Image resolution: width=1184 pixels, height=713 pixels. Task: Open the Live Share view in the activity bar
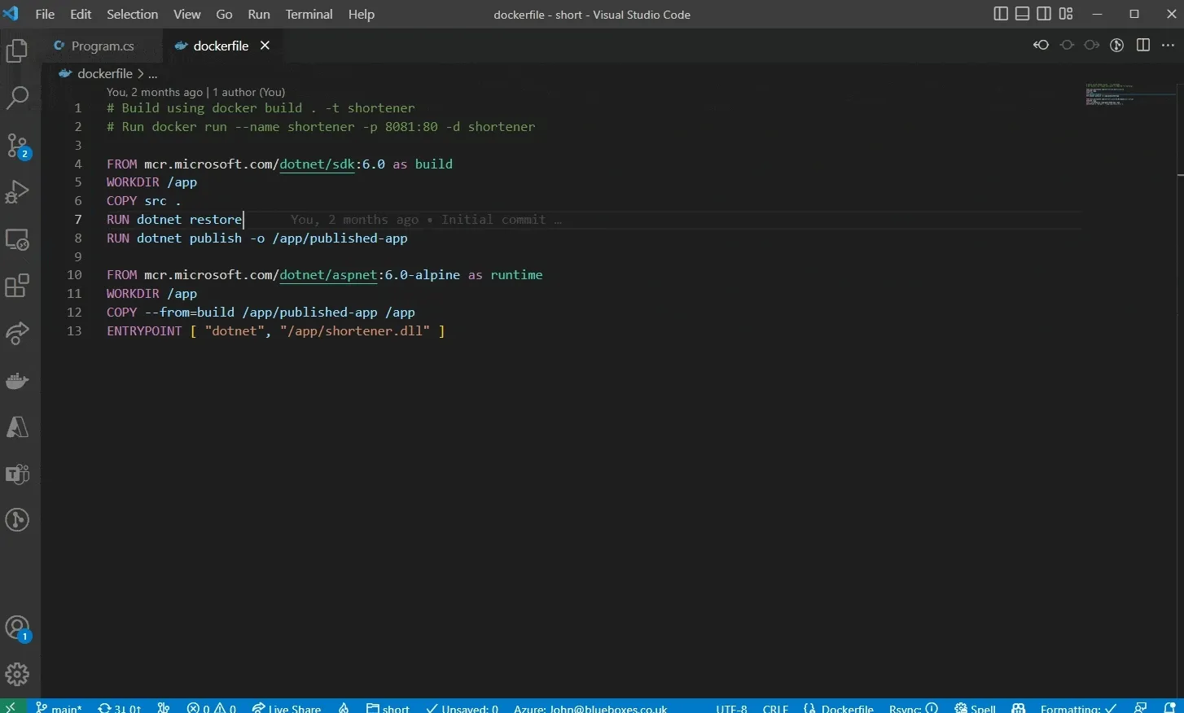17,333
